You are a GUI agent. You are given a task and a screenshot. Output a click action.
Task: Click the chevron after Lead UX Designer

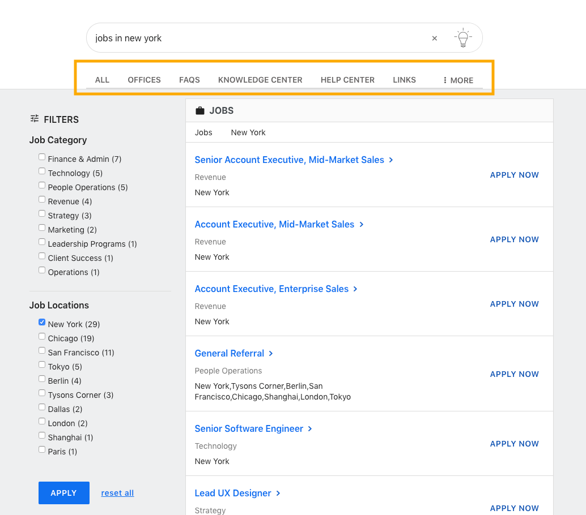pos(278,493)
